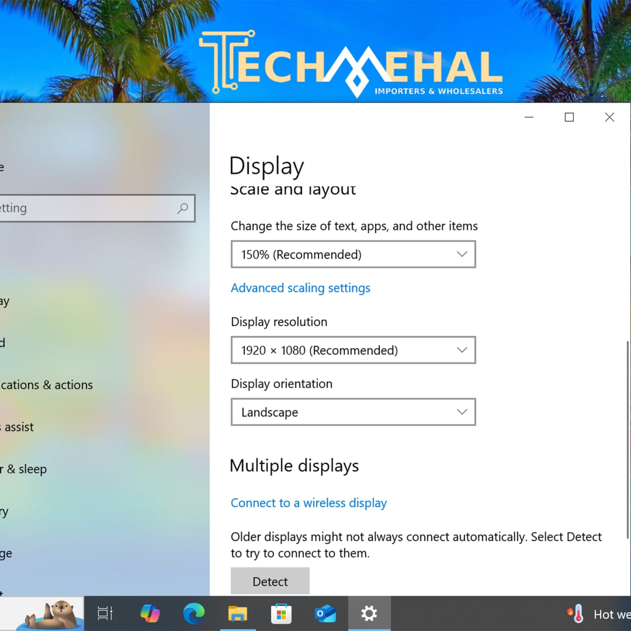Close the Settings window
631x631 pixels.
(610, 117)
